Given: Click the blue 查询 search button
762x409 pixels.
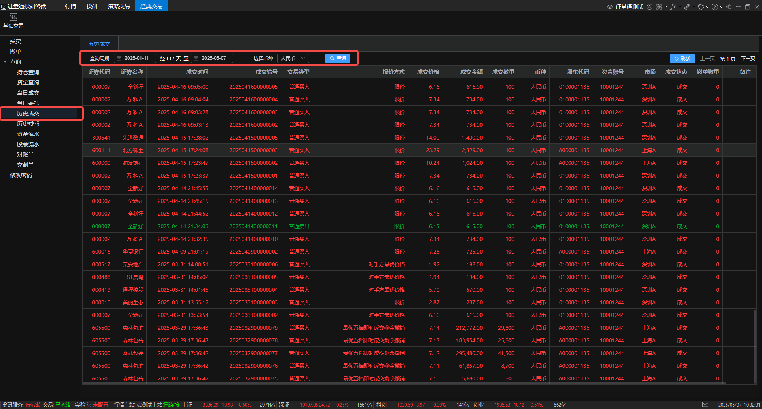Looking at the screenshot, I should (338, 58).
